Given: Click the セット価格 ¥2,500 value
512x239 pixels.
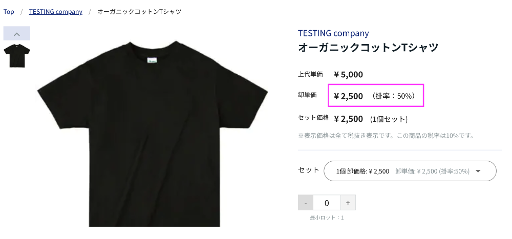Looking at the screenshot, I should [348, 119].
